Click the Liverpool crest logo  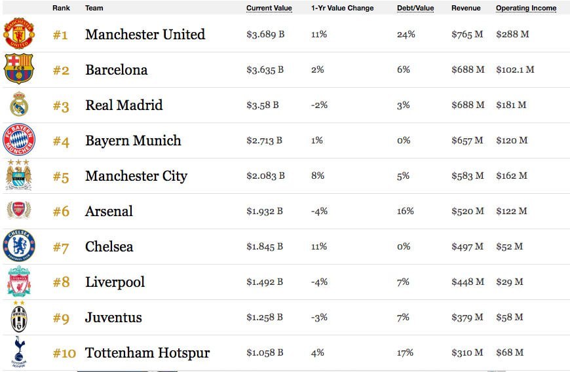click(19, 282)
